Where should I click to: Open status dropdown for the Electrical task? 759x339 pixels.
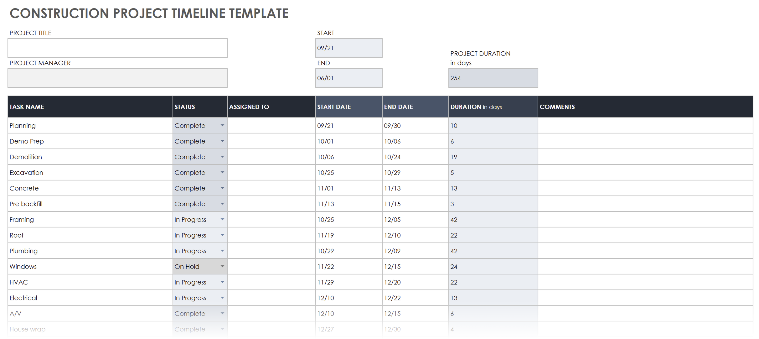222,298
